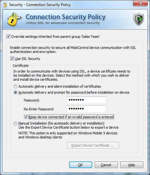The width and height of the screenshot is (150, 175).
Task: Click the Windows Mobile 5 NOTE text
Action: (x=68, y=135)
